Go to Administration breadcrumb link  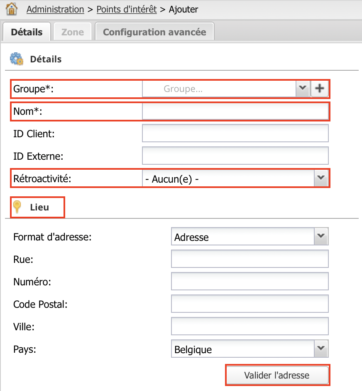coord(55,10)
